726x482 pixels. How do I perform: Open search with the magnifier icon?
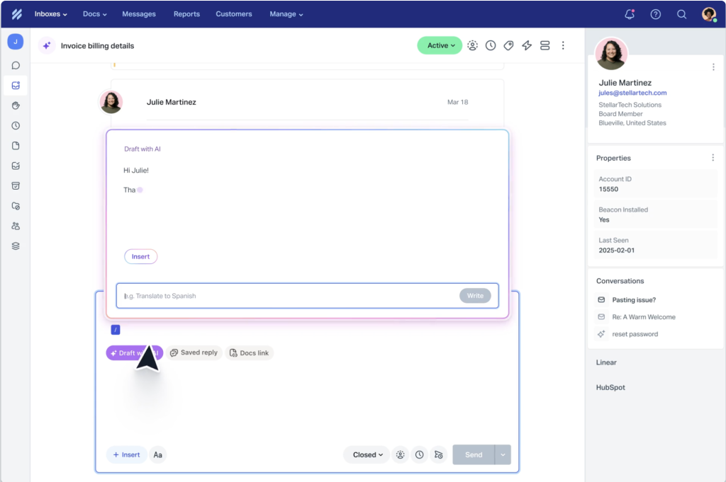tap(681, 14)
